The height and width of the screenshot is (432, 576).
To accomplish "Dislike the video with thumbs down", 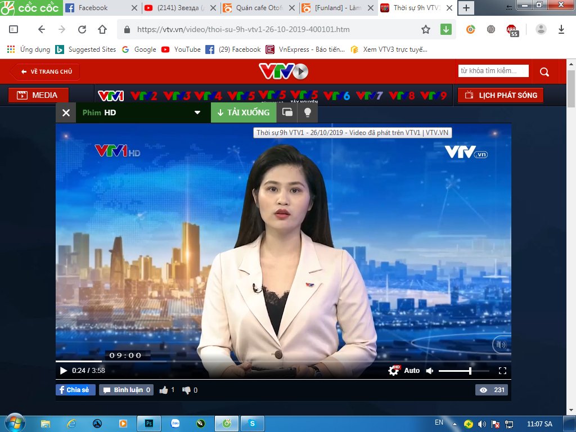I will tap(186, 390).
